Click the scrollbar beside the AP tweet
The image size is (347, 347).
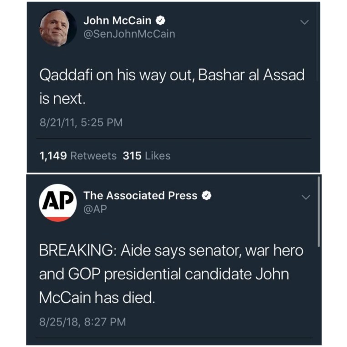pyautogui.click(x=319, y=212)
